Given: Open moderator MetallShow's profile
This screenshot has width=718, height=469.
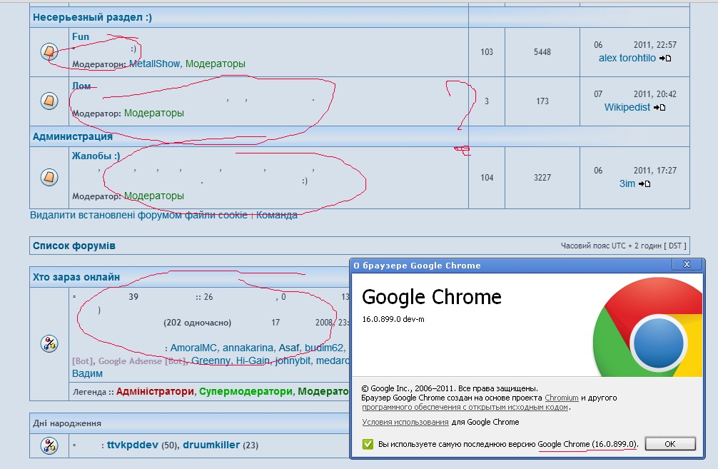Looking at the screenshot, I should click(154, 64).
